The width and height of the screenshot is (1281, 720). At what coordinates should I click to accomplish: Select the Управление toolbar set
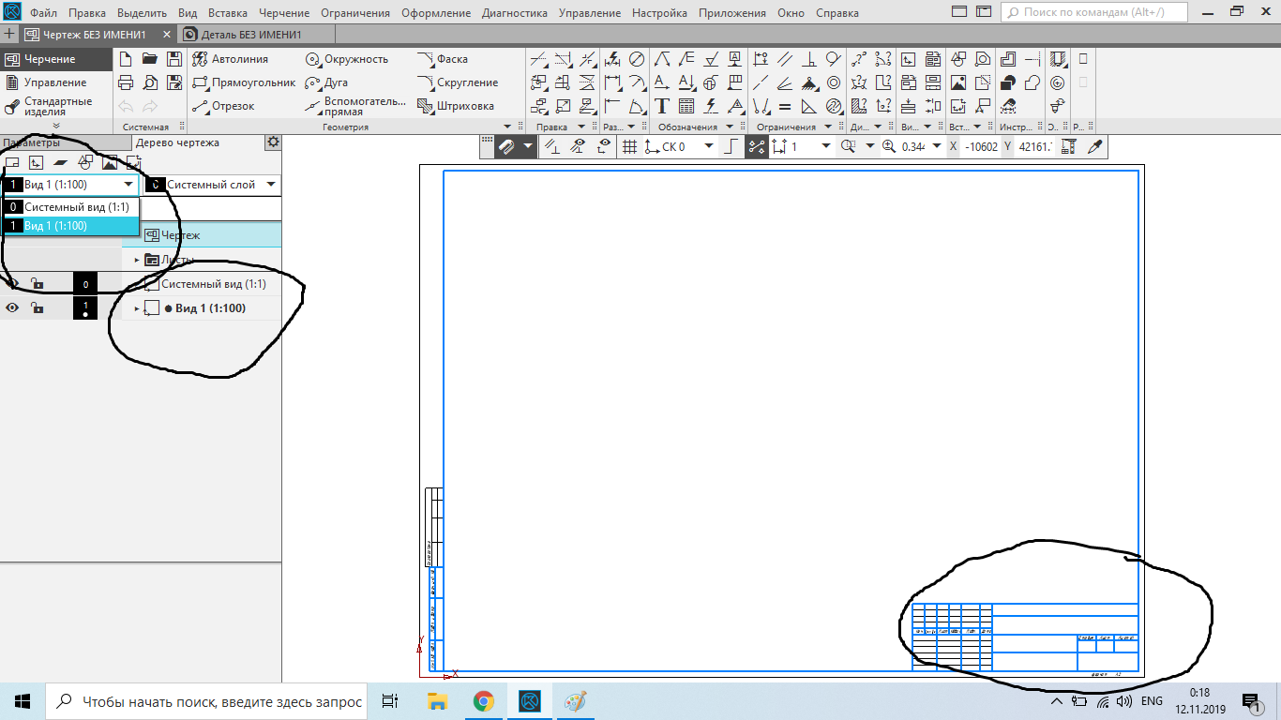55,82
